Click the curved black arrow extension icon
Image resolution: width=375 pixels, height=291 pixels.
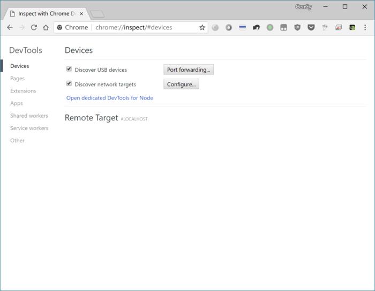click(x=256, y=27)
